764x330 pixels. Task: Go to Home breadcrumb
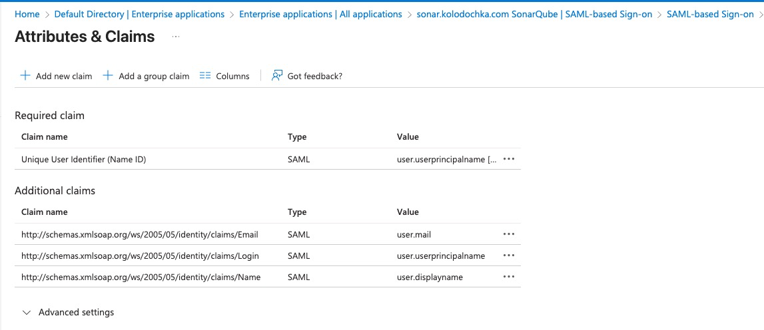(x=27, y=14)
